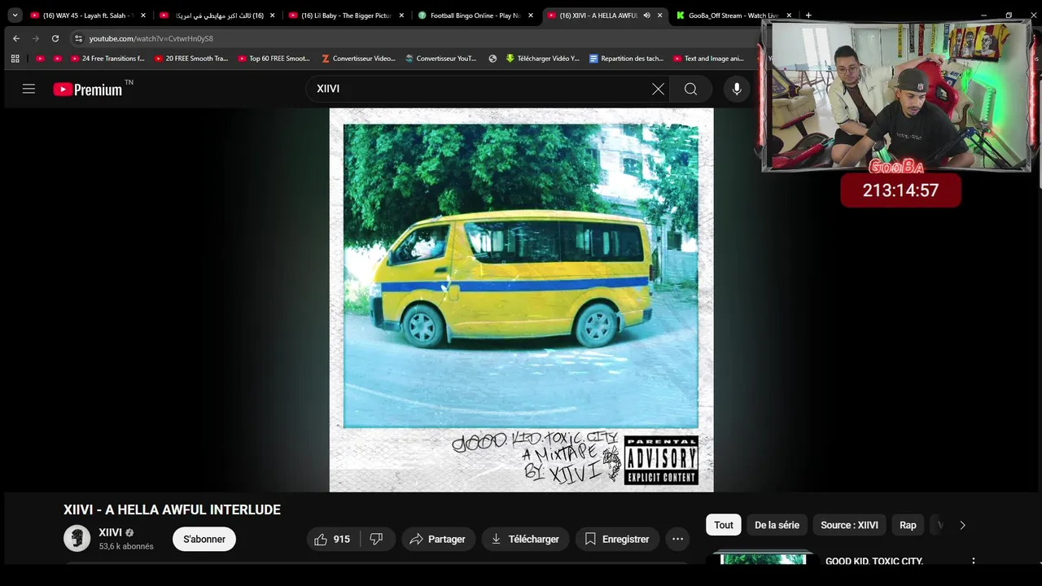Screen dimensions: 1042x586
Task: Open the apps grid in bookmarks bar
Action: [15, 59]
